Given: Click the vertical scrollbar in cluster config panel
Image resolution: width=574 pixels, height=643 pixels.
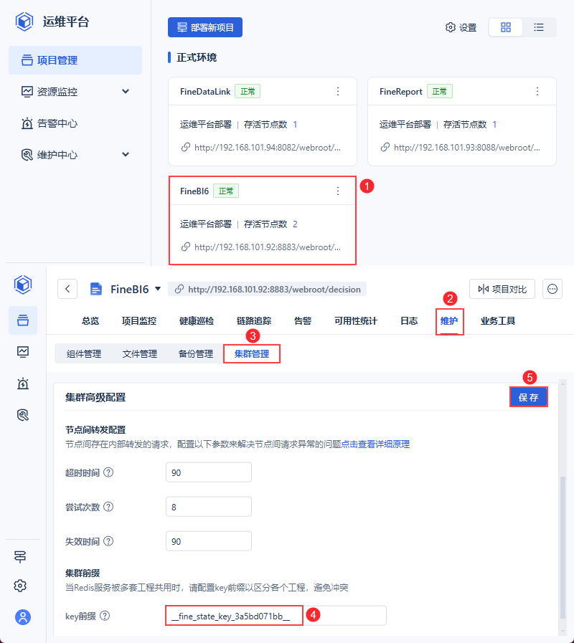Looking at the screenshot, I should coord(563,547).
